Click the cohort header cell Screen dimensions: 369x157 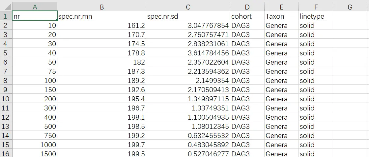click(x=247, y=16)
